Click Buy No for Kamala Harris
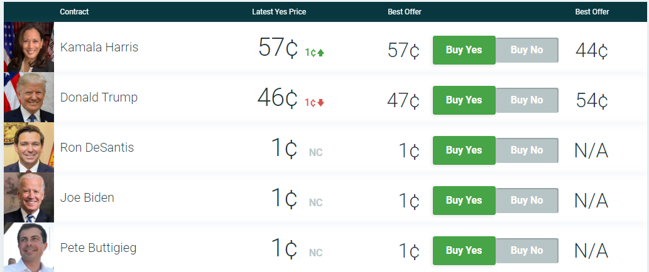Screen dimensions: 649x272 527,50
